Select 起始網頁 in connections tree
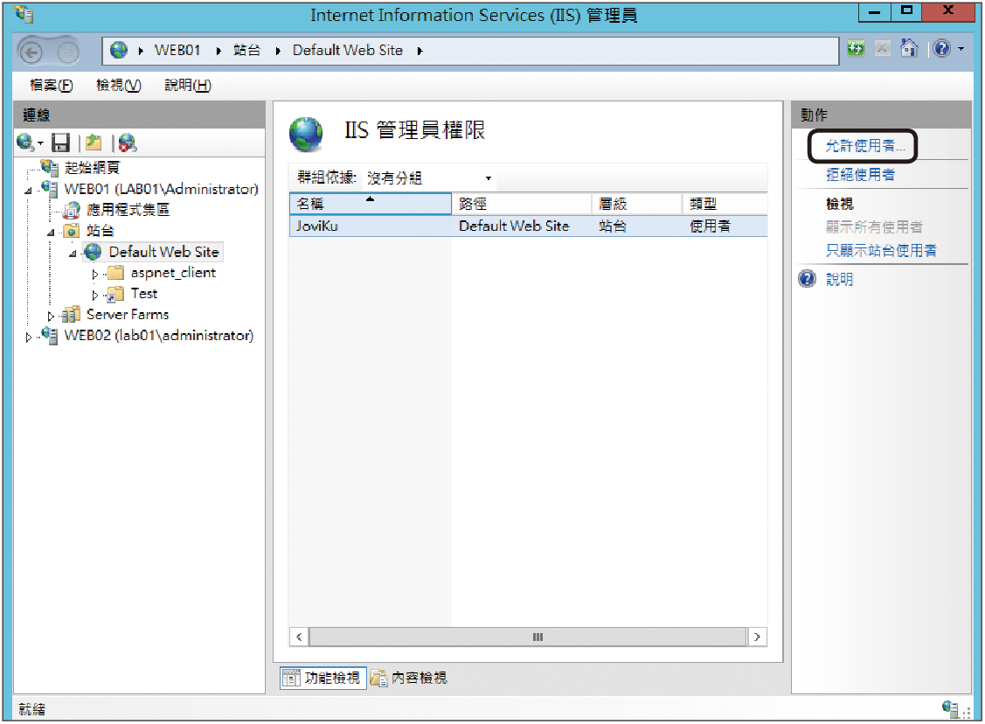This screenshot has width=985, height=724. 92,167
